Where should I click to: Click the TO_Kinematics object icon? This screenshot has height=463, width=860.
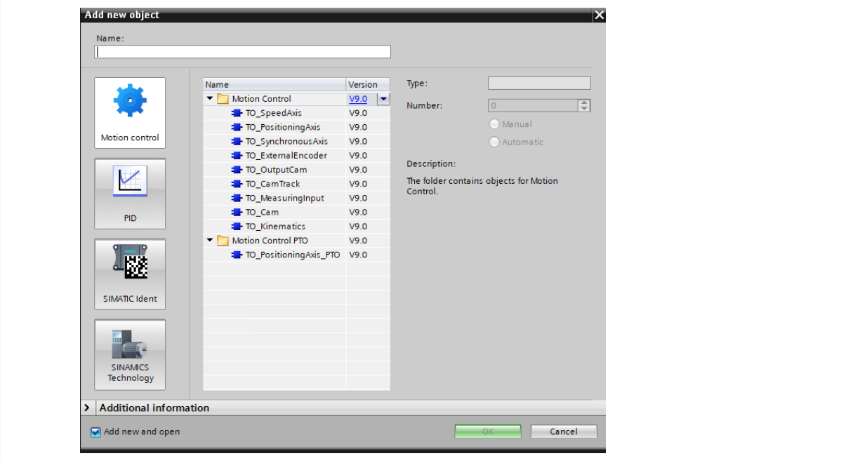click(x=237, y=227)
